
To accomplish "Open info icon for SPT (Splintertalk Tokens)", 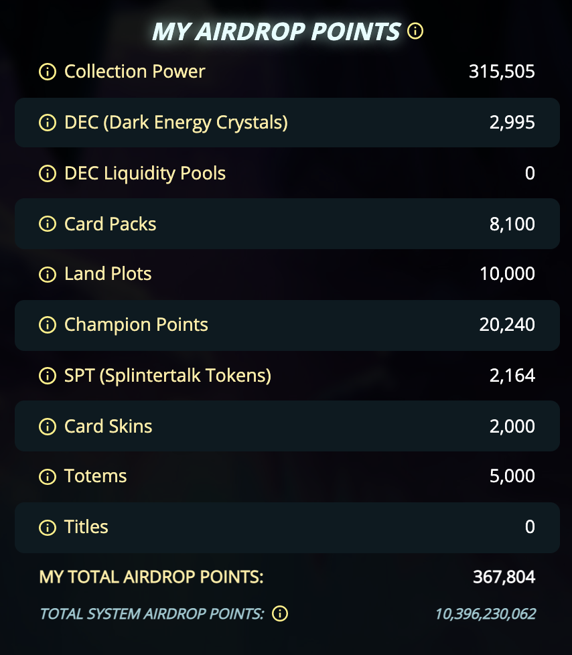I will (x=48, y=376).
